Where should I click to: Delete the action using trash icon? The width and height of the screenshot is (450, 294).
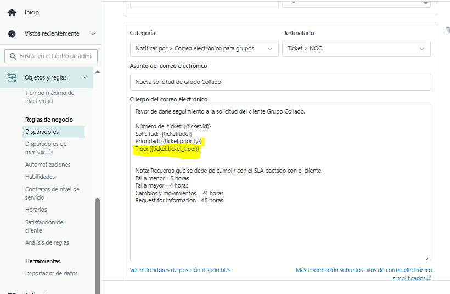pos(447,30)
